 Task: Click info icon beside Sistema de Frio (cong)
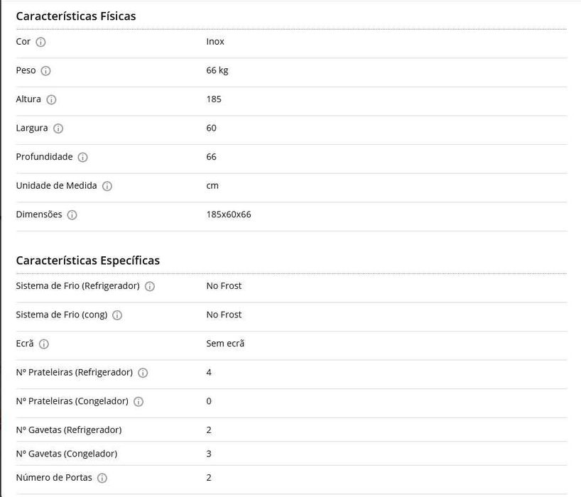(117, 315)
